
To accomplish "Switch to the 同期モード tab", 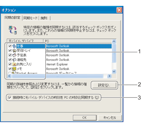I will point(31,18).
